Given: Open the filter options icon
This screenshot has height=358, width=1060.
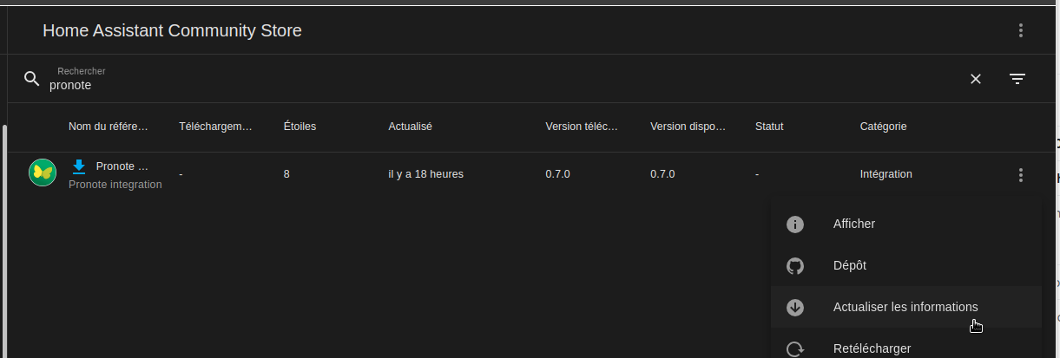Looking at the screenshot, I should (x=1017, y=79).
